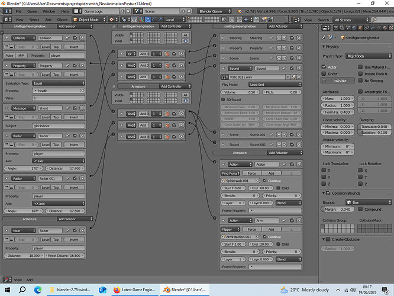Viewport: 394px width, 296px height.
Task: Click the Invert button of Collision sensor
Action: point(74,47)
